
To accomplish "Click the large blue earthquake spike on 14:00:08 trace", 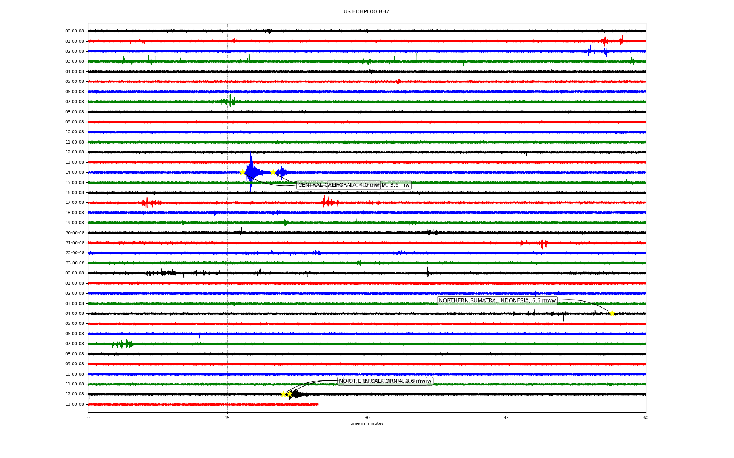I will point(251,171).
